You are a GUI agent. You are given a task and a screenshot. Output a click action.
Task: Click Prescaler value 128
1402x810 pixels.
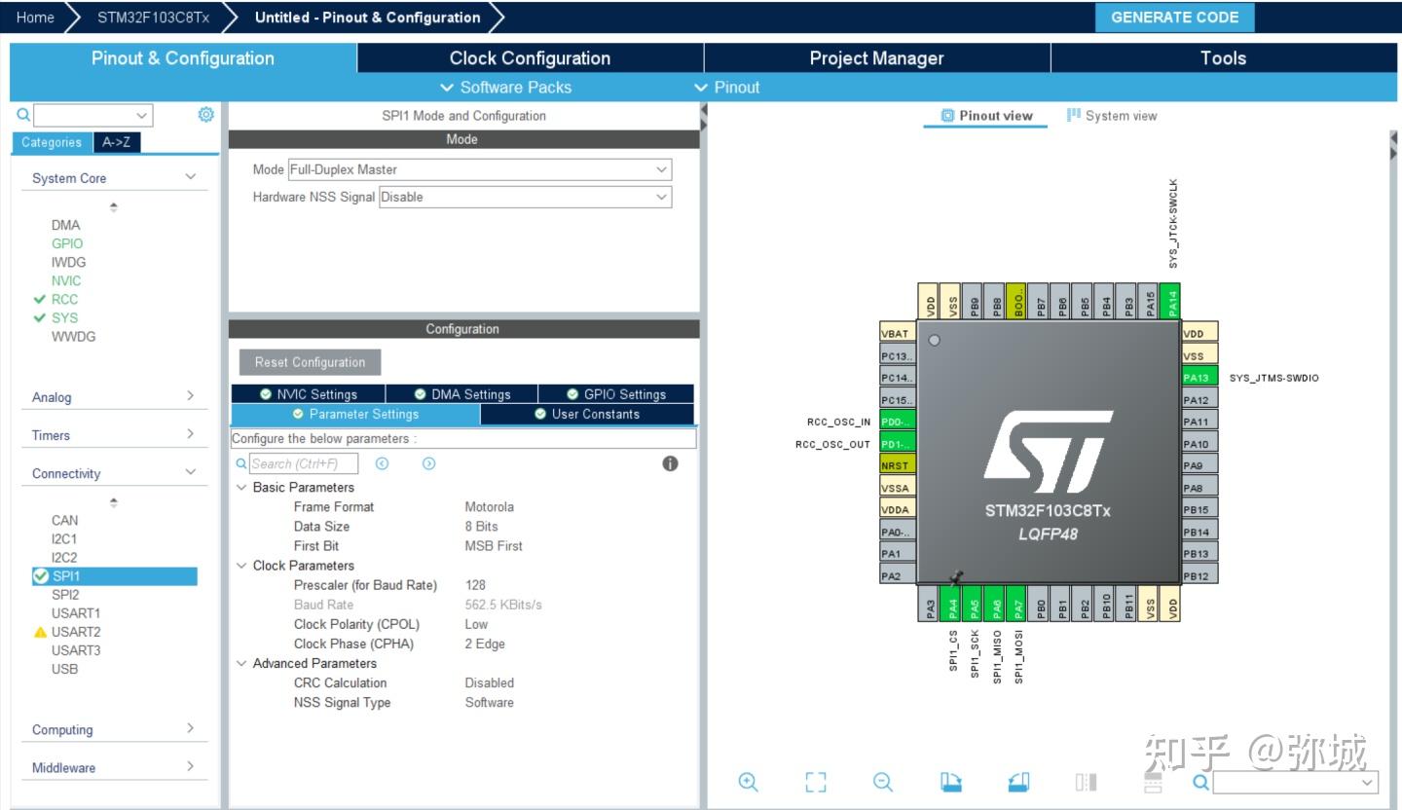[x=475, y=585]
